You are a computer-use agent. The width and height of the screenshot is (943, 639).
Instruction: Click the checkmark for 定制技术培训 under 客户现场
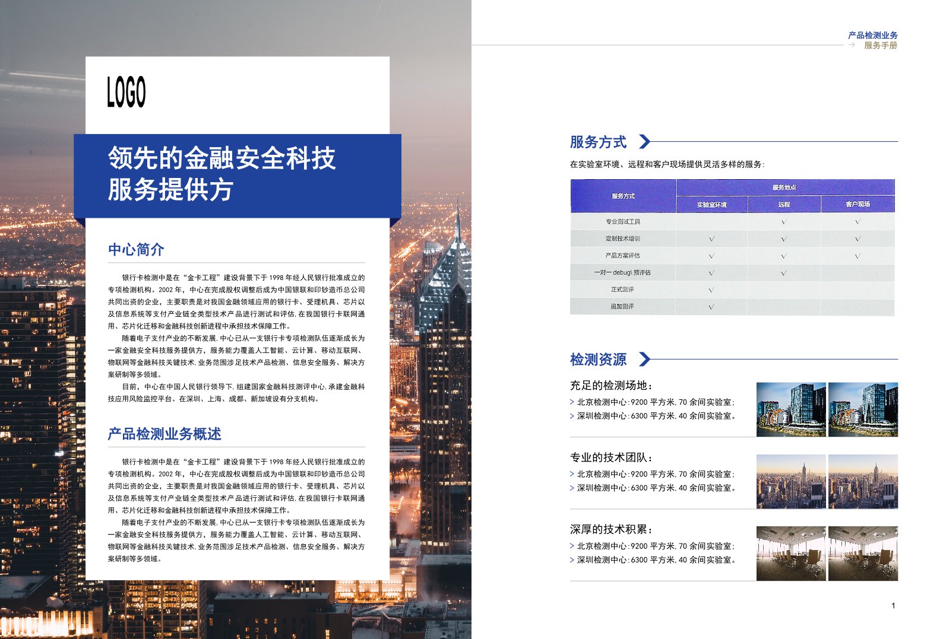click(857, 239)
